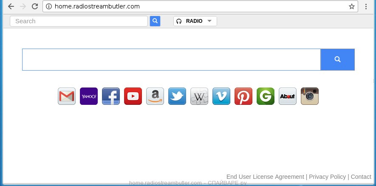
Task: Open the Facebook shortcut icon
Action: pos(111,96)
